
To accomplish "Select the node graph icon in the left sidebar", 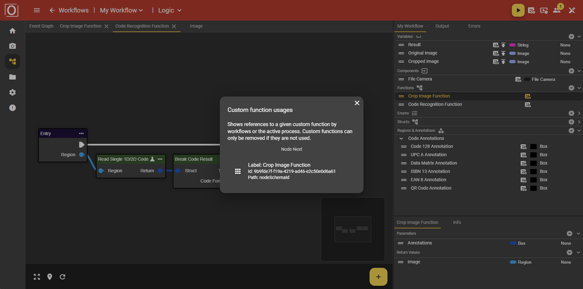I will point(12,62).
